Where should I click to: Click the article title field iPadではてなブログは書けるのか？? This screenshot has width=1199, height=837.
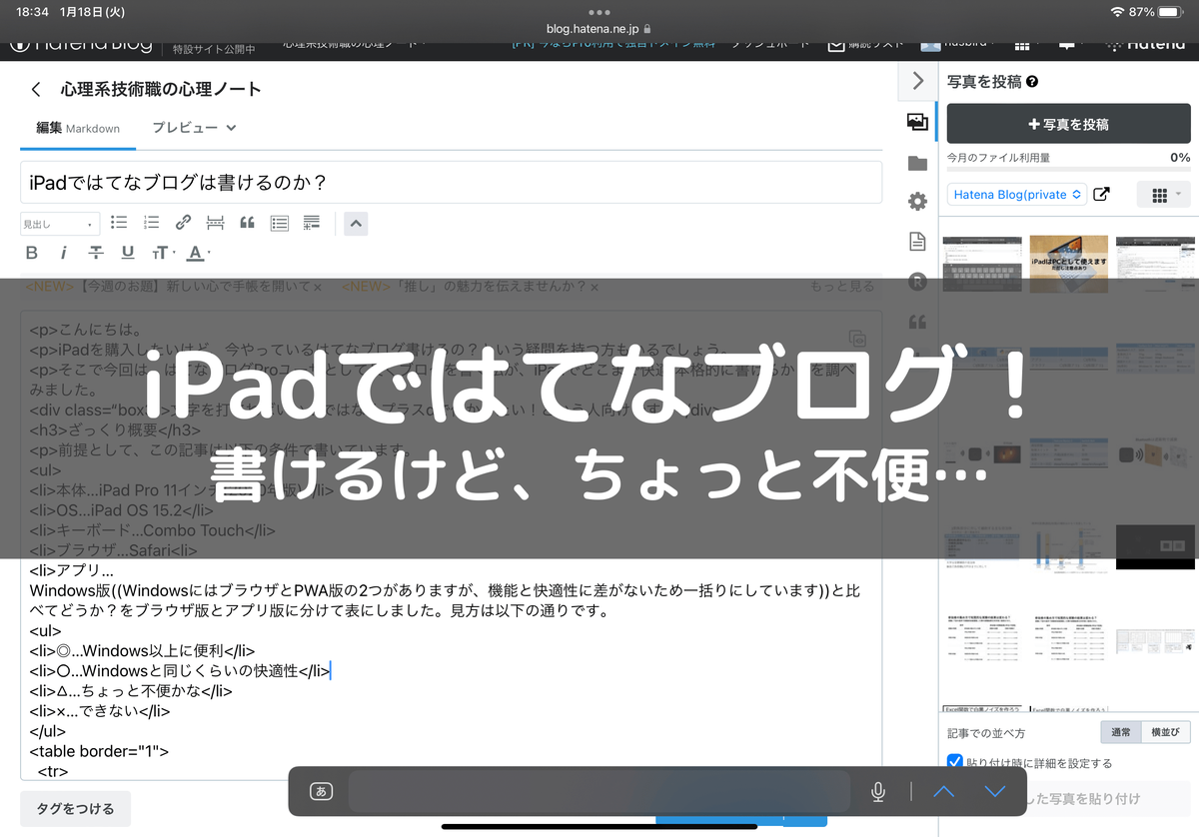click(x=451, y=183)
